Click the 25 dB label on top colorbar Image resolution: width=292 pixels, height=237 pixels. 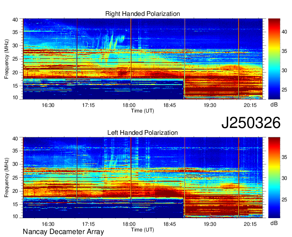pyautogui.click(x=284, y=90)
